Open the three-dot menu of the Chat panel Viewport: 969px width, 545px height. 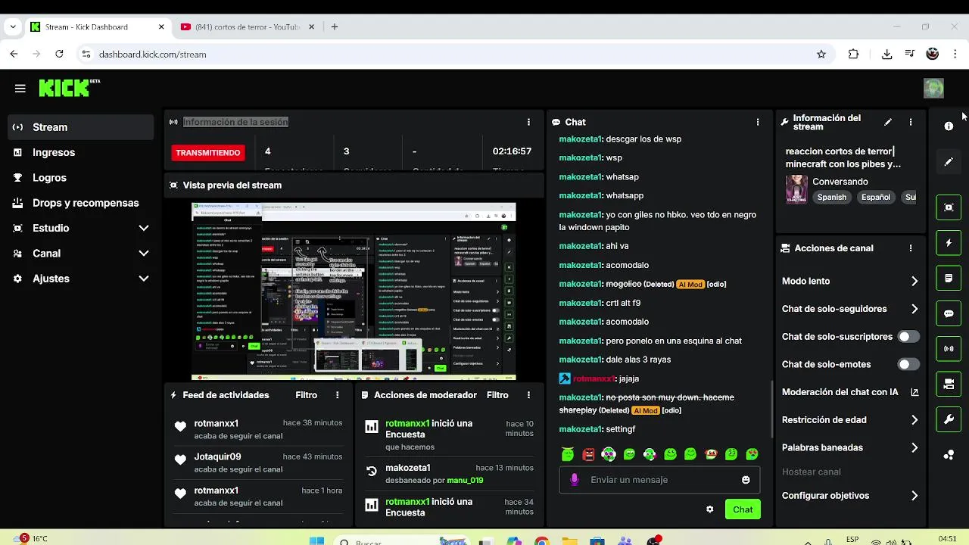coord(758,122)
